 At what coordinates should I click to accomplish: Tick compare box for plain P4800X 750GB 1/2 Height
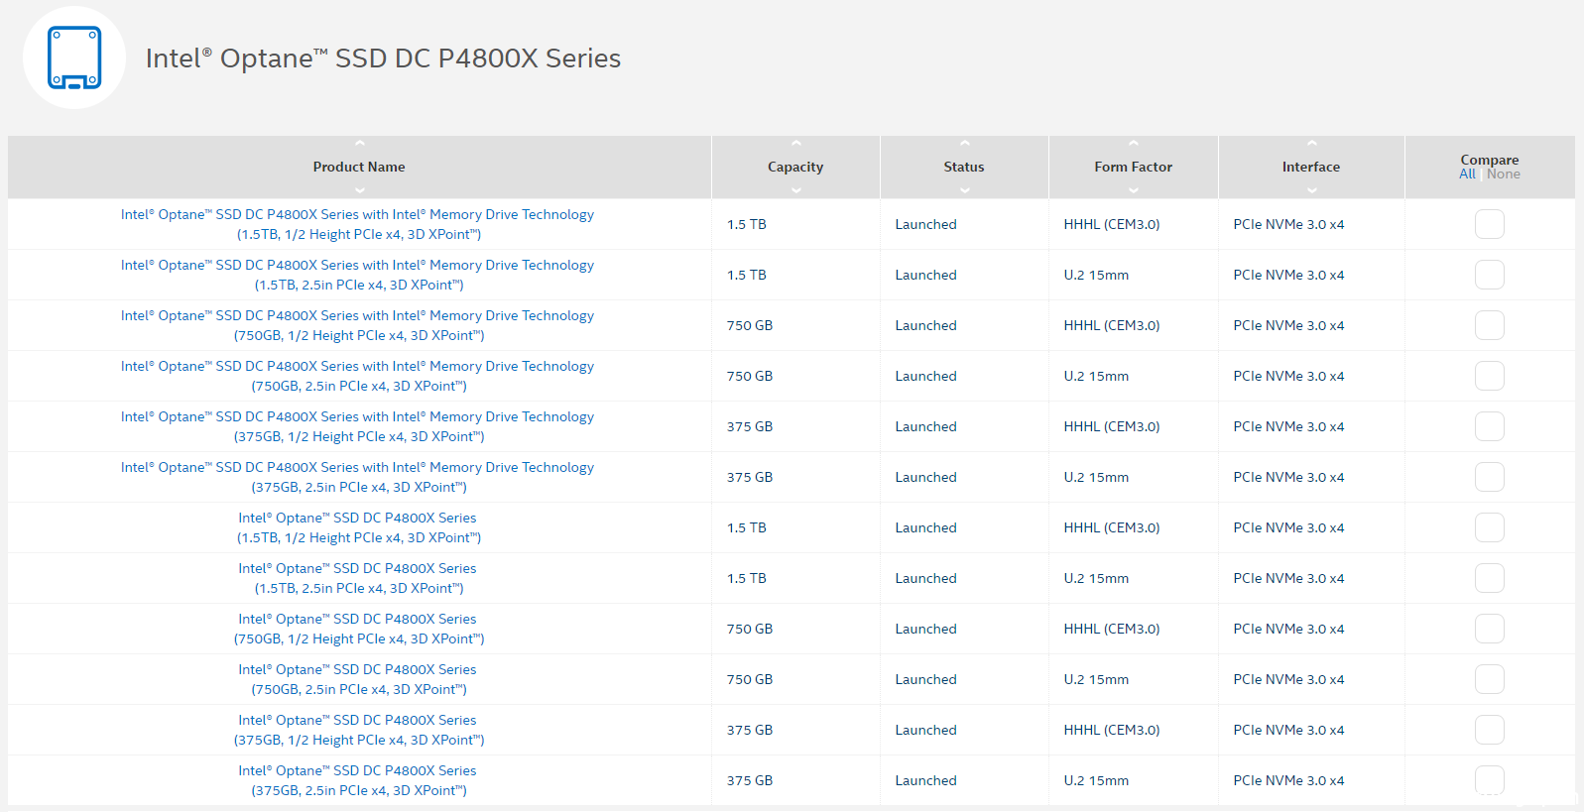pos(1490,629)
